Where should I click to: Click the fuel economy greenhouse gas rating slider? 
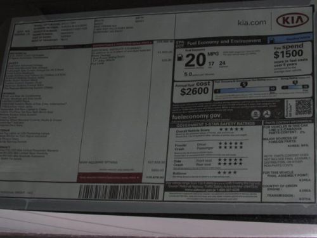(245, 90)
